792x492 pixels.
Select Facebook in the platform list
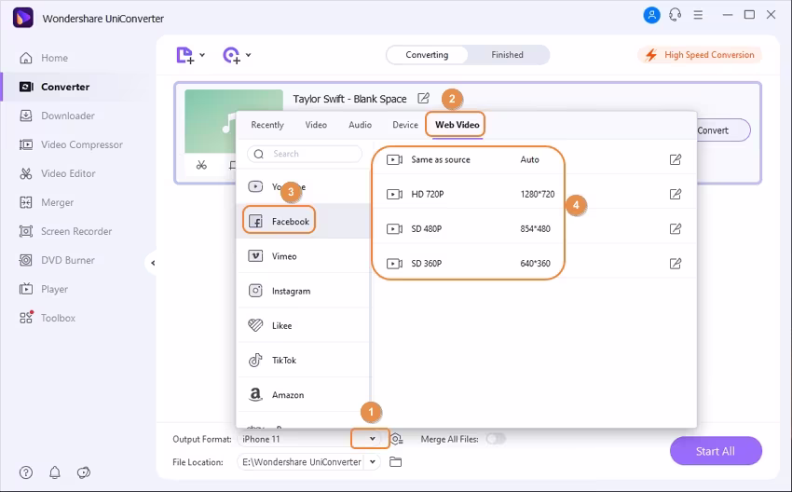point(303,221)
